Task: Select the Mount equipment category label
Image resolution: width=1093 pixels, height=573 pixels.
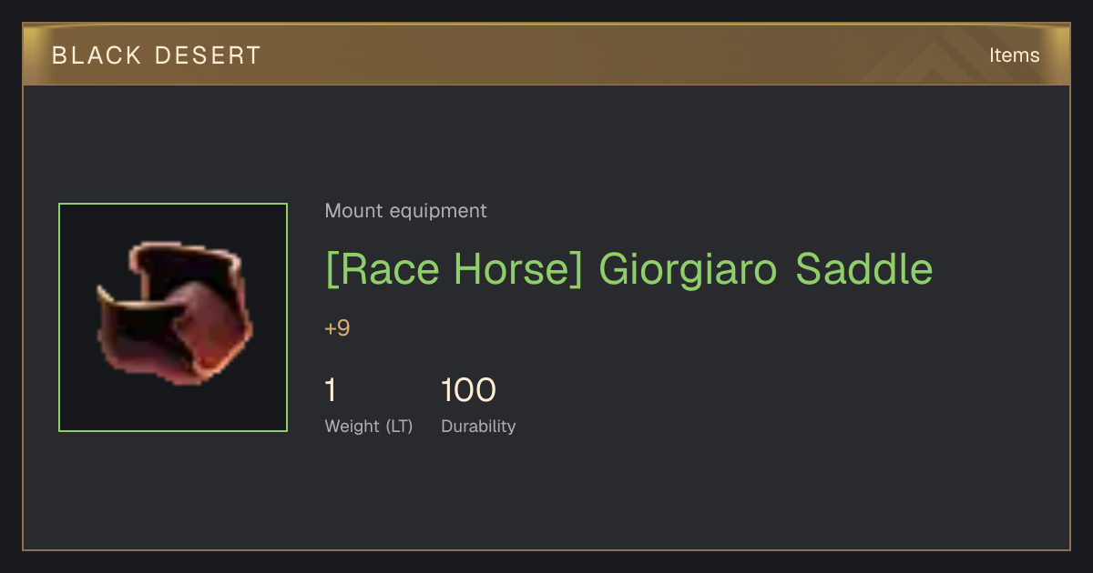Action: click(x=405, y=211)
